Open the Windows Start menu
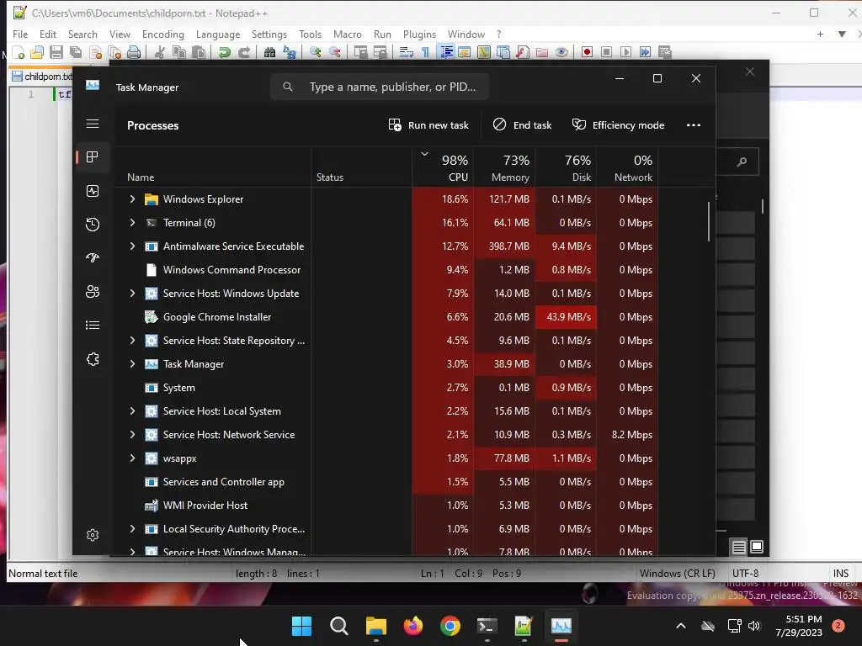862x646 pixels. [301, 626]
